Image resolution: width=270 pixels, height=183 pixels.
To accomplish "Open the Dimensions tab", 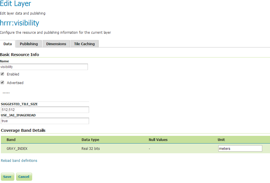I will pyautogui.click(x=56, y=44).
